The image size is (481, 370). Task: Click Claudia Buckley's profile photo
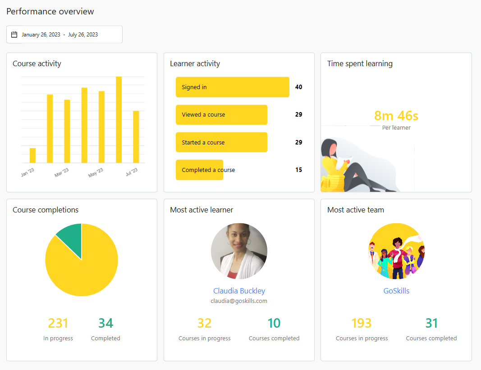(239, 251)
